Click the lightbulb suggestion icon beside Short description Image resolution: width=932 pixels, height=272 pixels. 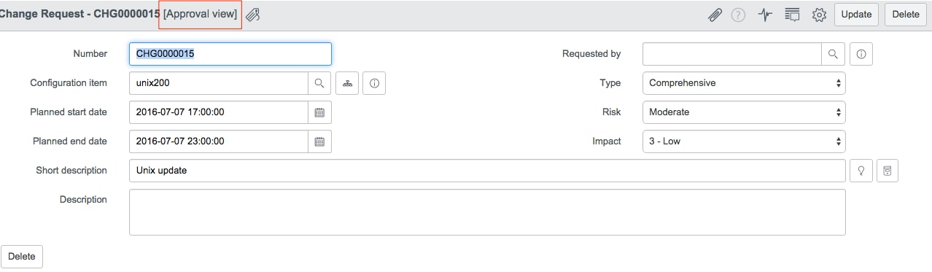(x=861, y=171)
